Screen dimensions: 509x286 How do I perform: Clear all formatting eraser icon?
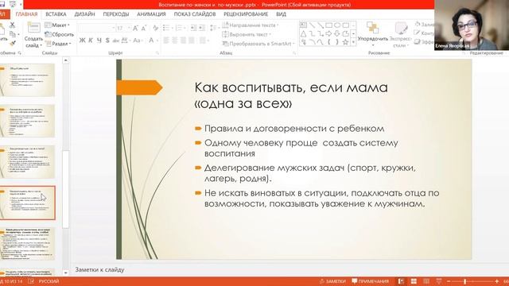pyautogui.click(x=156, y=29)
